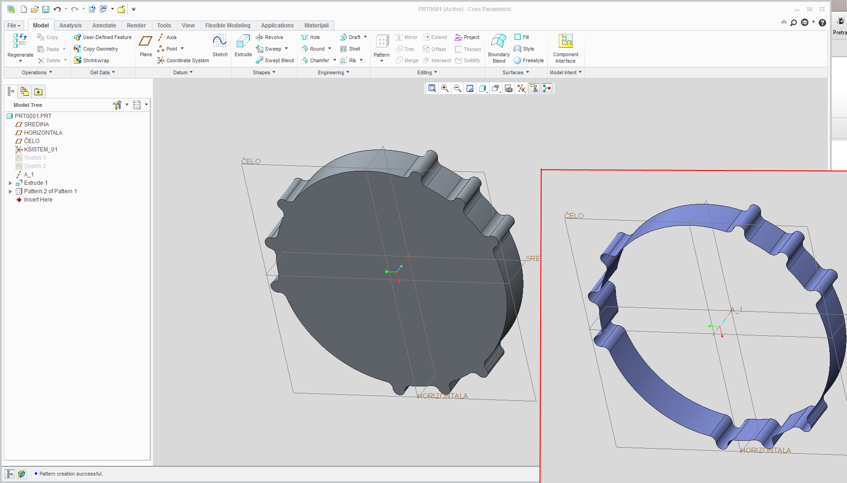The width and height of the screenshot is (847, 483).
Task: Click Copy Geometry
Action: coord(96,49)
